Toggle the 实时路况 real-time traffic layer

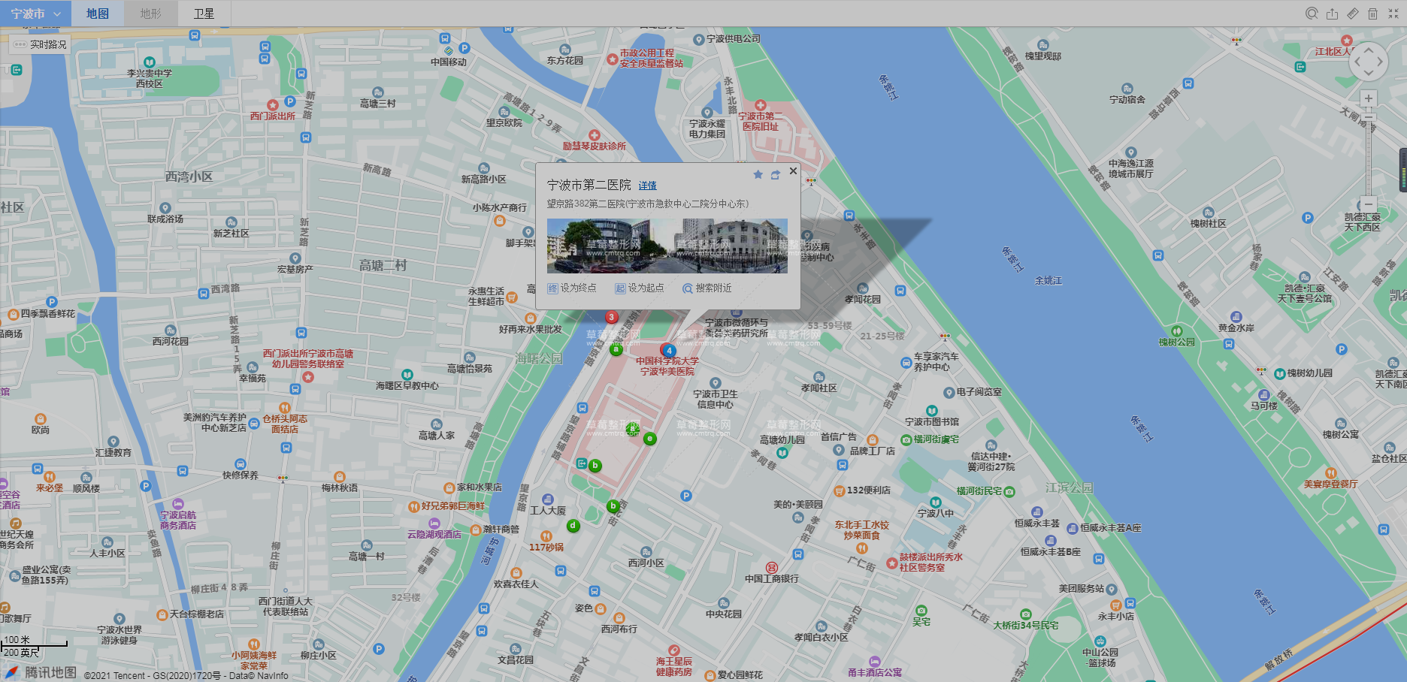[40, 44]
